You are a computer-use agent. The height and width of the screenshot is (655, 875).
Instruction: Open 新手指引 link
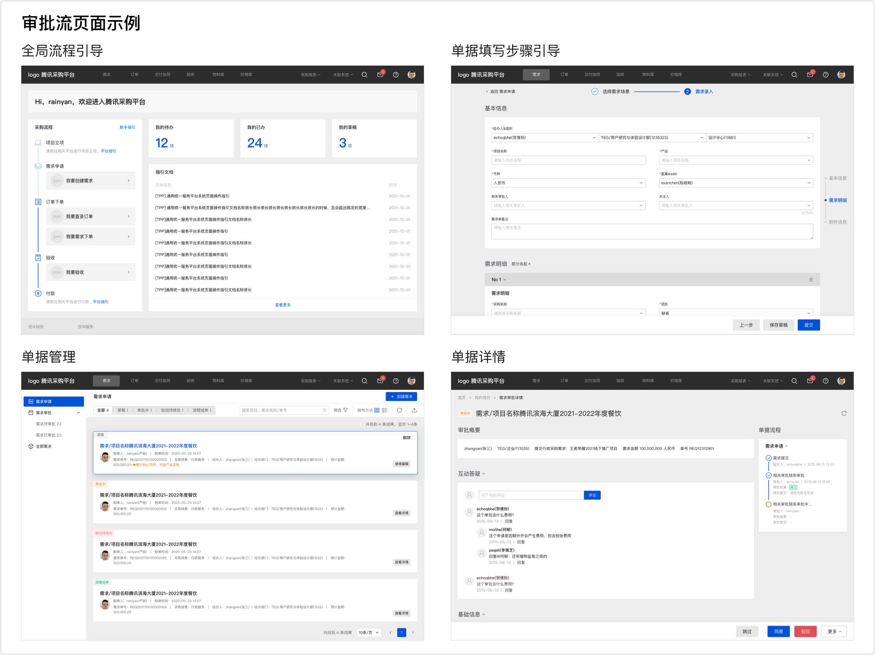pyautogui.click(x=127, y=128)
